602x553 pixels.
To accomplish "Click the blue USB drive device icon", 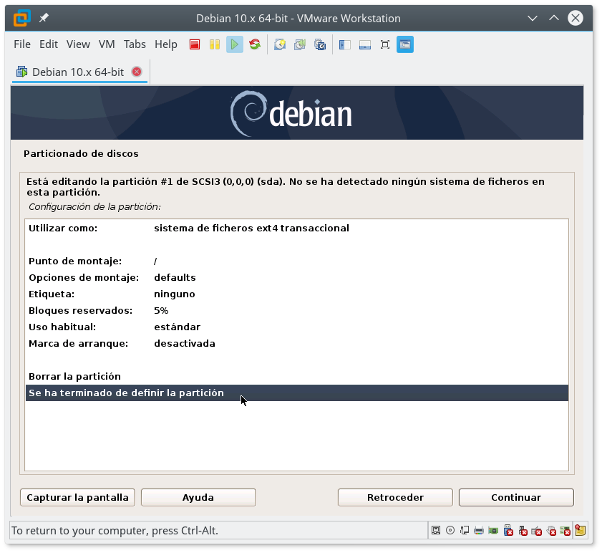I will [508, 530].
